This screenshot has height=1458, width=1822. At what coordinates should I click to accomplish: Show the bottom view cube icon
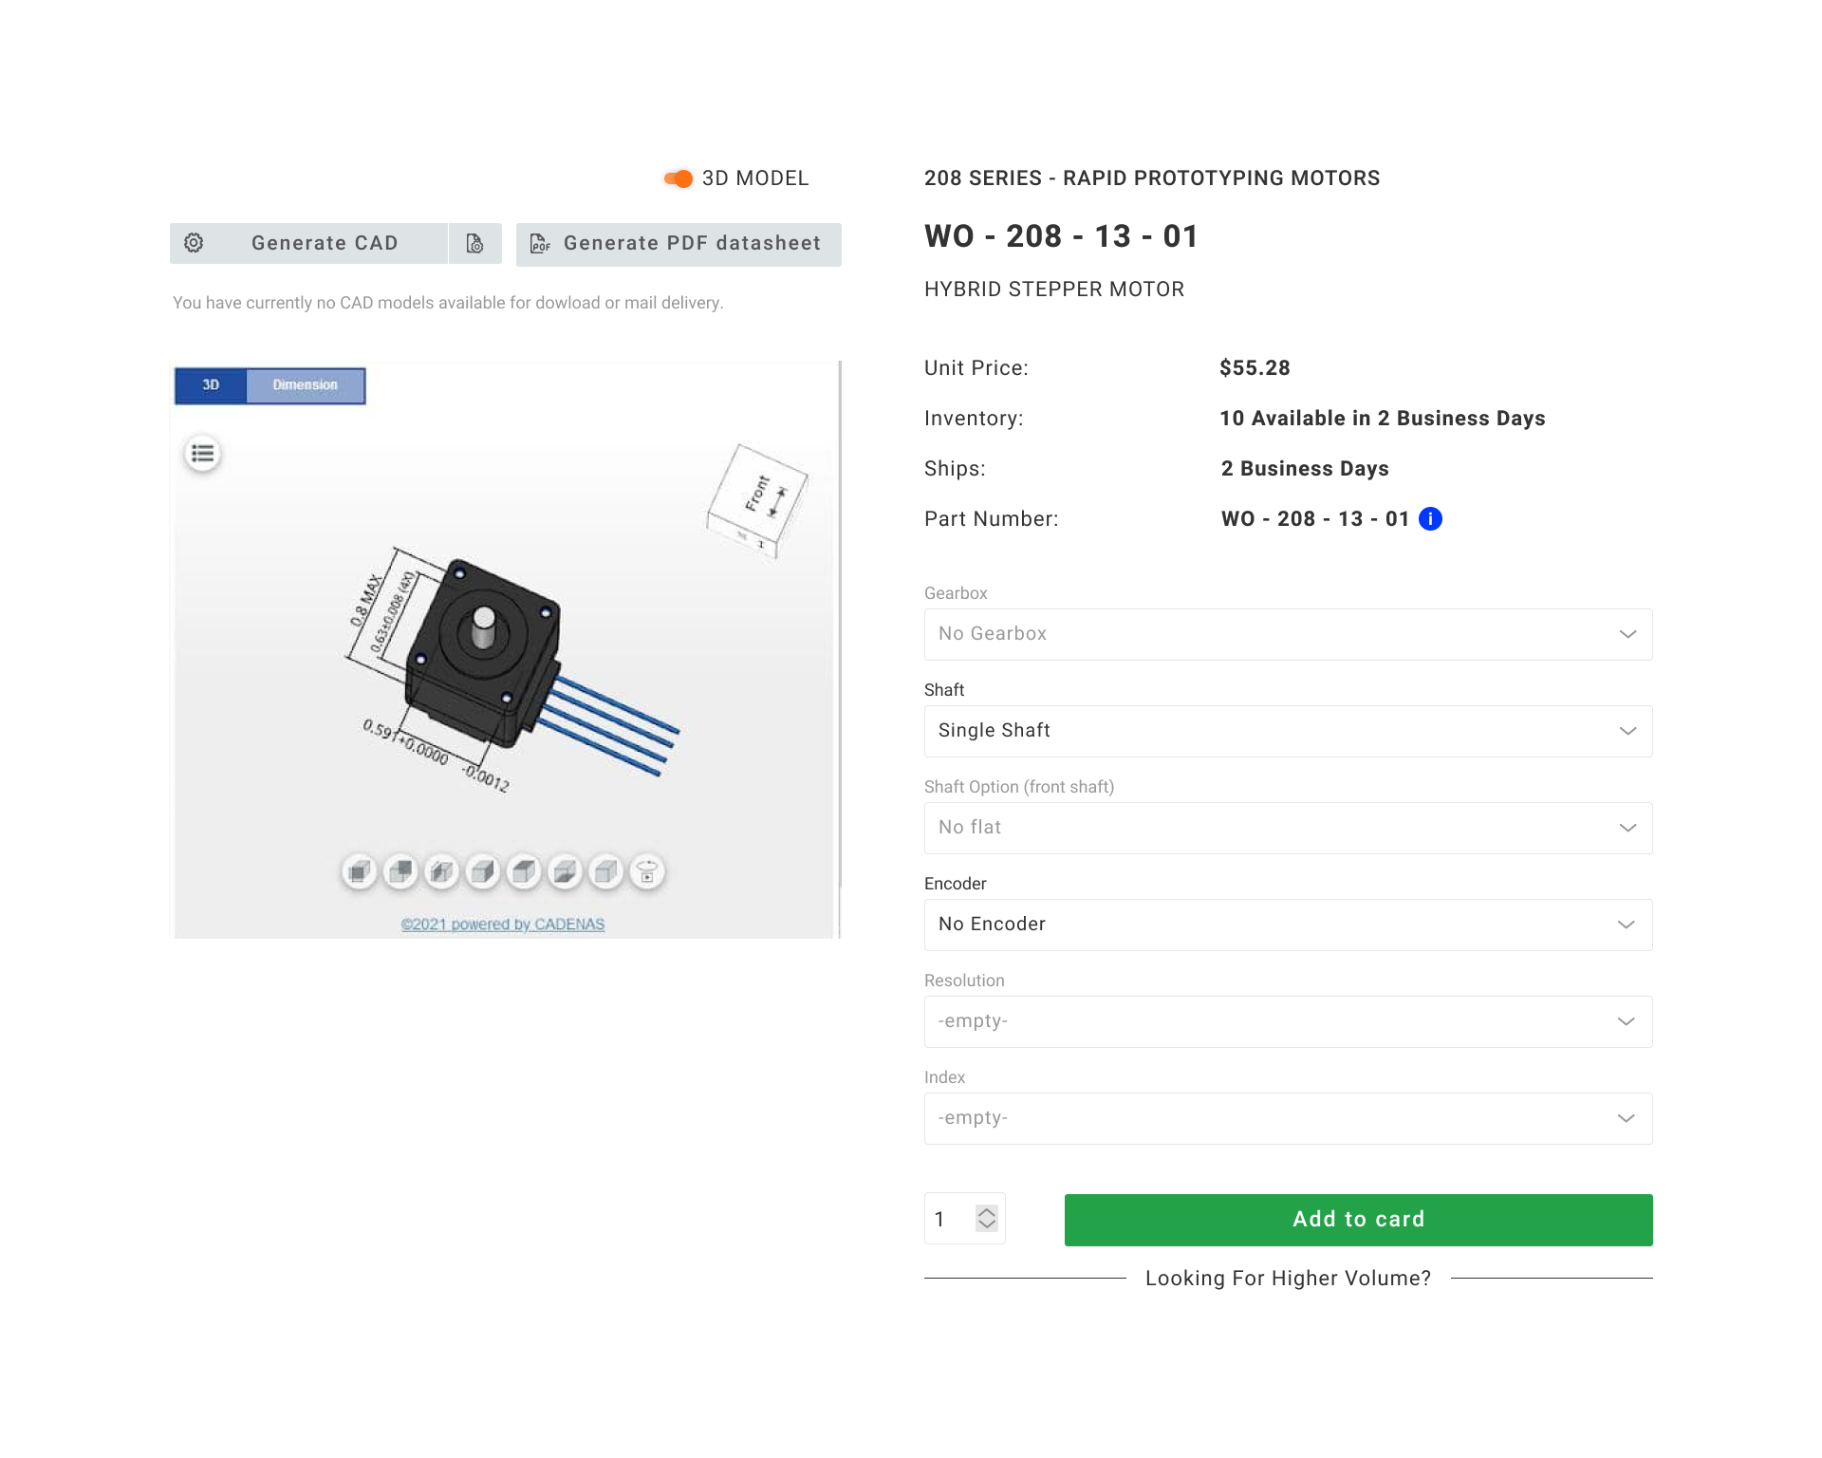566,871
